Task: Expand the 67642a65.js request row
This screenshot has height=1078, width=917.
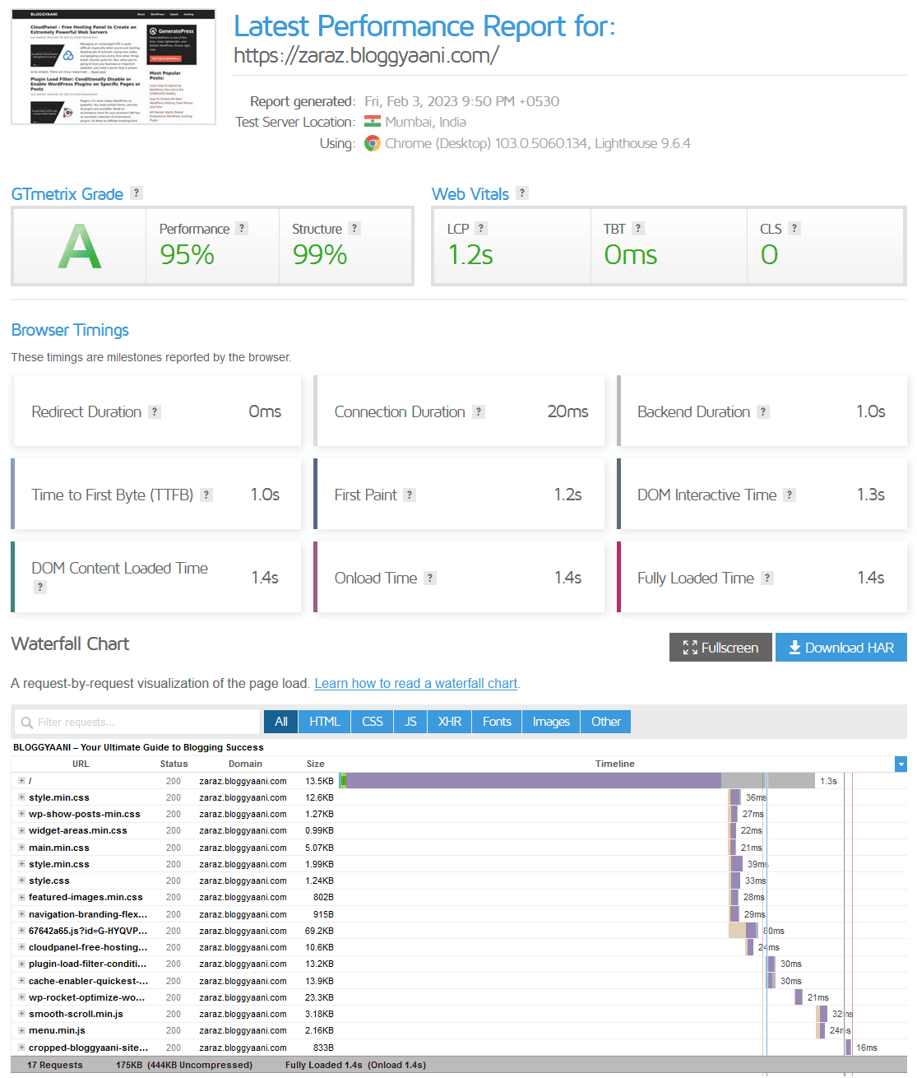Action: (x=22, y=931)
